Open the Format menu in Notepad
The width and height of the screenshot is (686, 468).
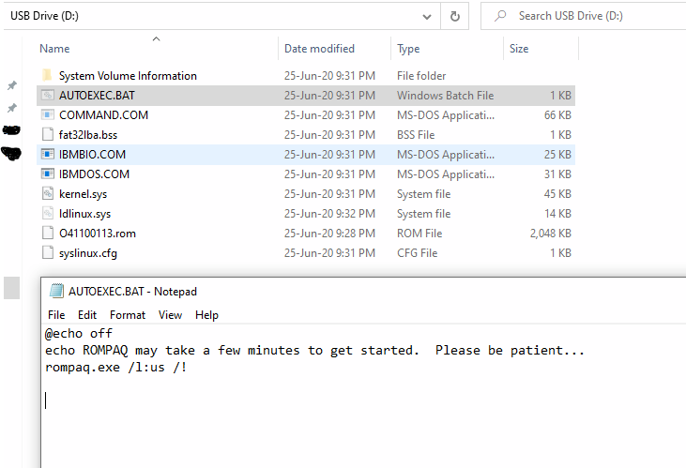(x=128, y=315)
